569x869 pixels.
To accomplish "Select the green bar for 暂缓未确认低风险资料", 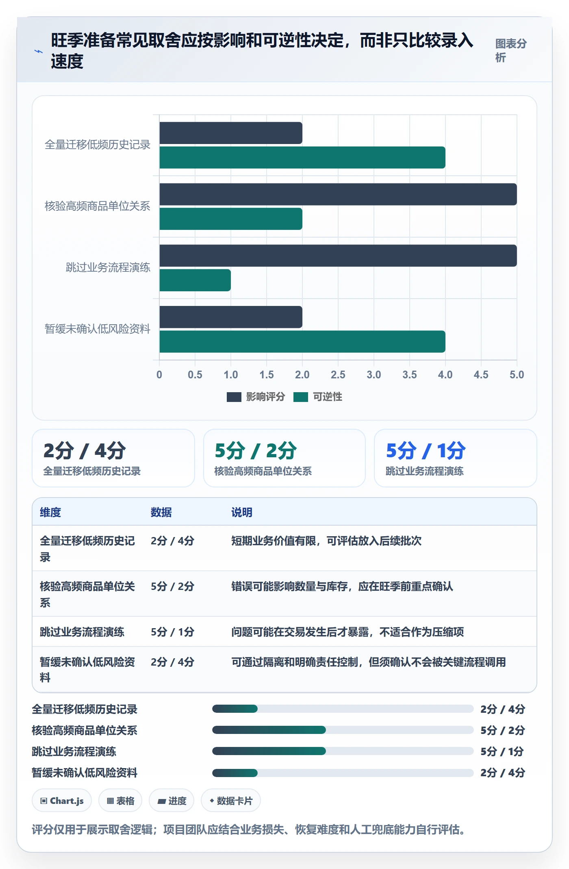I will (x=302, y=342).
